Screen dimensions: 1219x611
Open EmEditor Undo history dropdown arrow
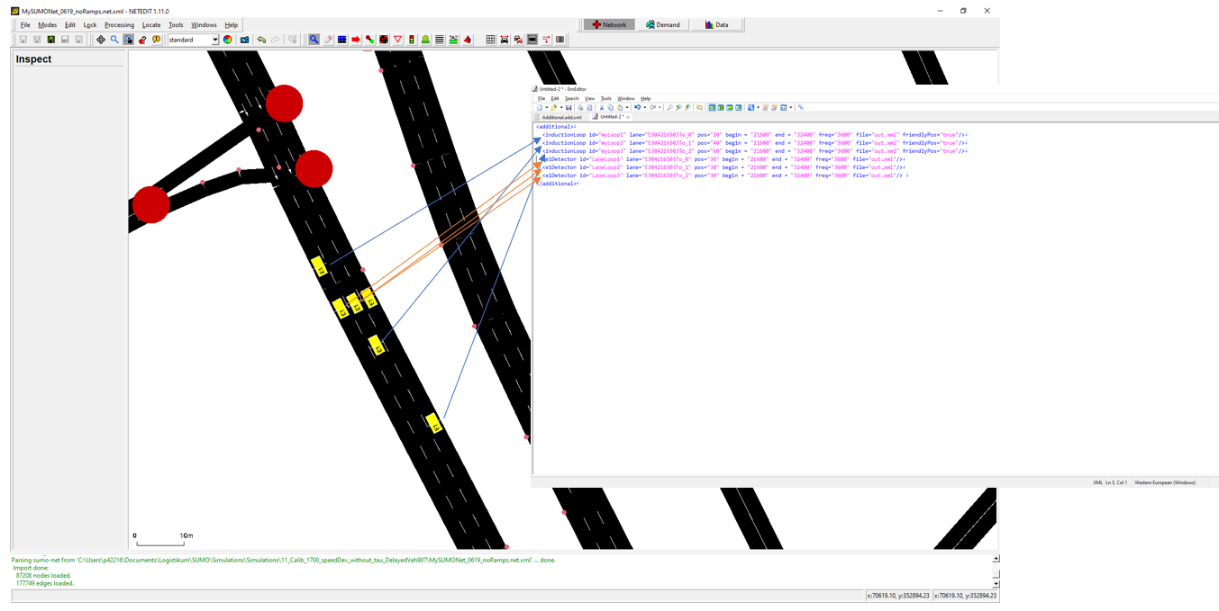(x=645, y=108)
